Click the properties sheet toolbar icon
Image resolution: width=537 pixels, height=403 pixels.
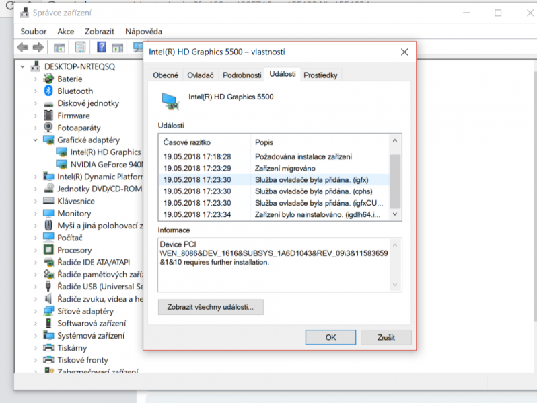[x=81, y=48]
